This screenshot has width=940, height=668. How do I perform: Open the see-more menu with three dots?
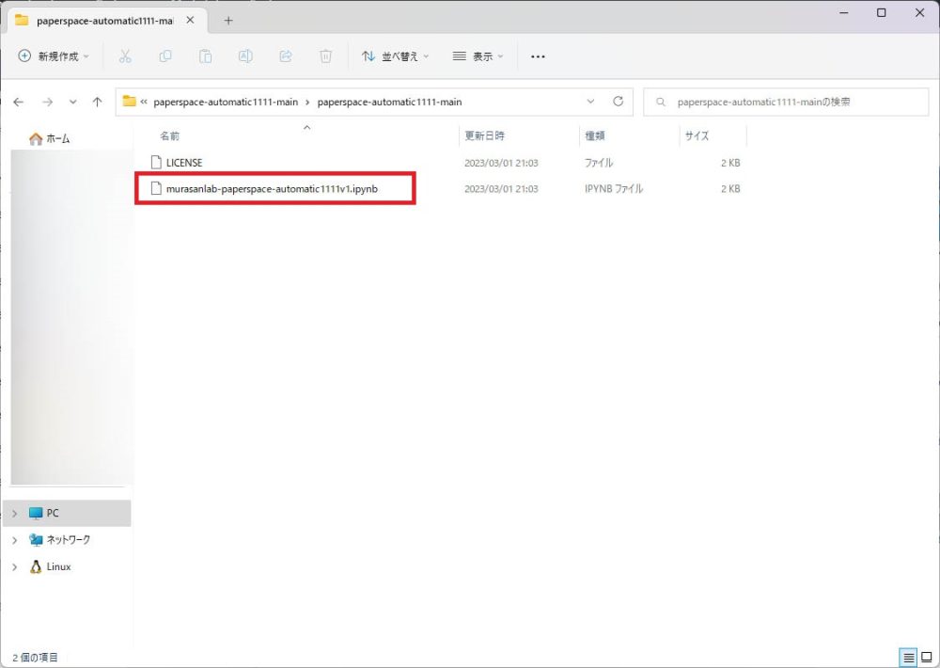click(538, 56)
